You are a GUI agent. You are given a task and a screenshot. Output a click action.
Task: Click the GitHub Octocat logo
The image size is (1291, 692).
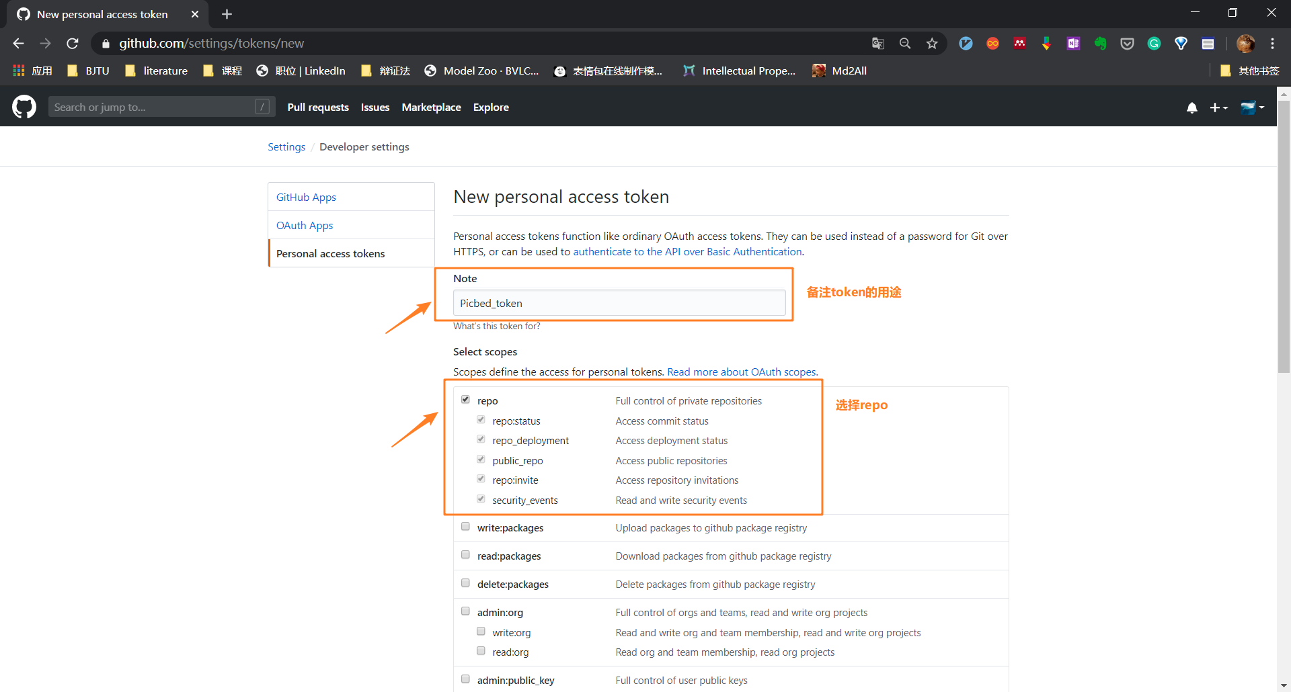(24, 107)
